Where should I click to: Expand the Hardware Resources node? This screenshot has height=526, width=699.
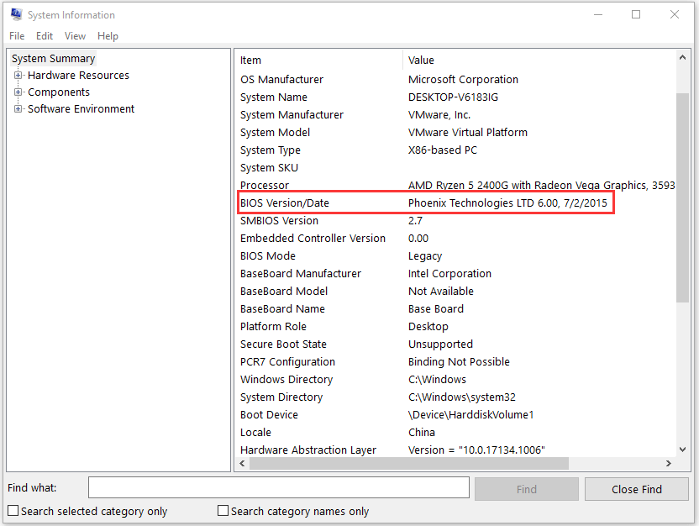[18, 76]
